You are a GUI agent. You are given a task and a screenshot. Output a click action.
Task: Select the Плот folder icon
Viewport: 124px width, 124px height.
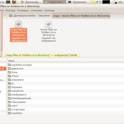[10, 76]
